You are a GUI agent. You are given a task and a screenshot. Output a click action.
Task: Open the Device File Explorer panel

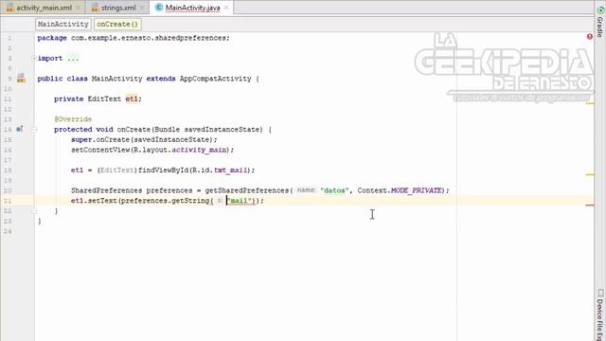click(599, 314)
